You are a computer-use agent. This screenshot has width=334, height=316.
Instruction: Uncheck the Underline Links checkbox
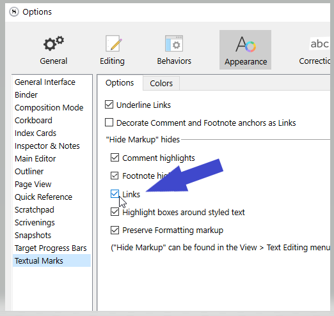[x=109, y=105]
